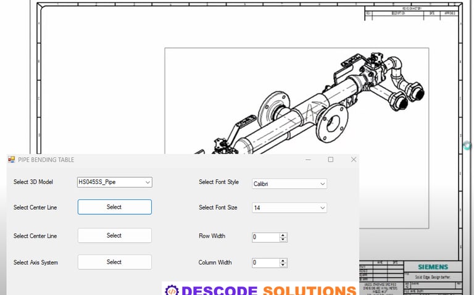Click the PIPE BENDING TABLE title text
The width and height of the screenshot is (474, 295).
[46, 160]
